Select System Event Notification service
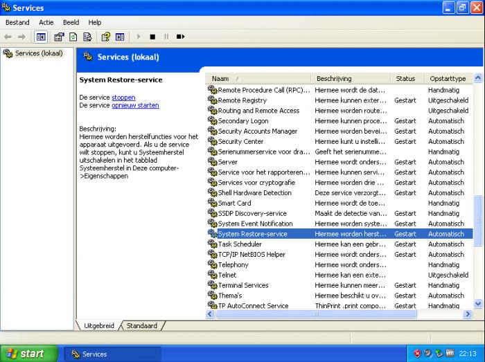Viewport: 485px width, 362px height. point(339,224)
